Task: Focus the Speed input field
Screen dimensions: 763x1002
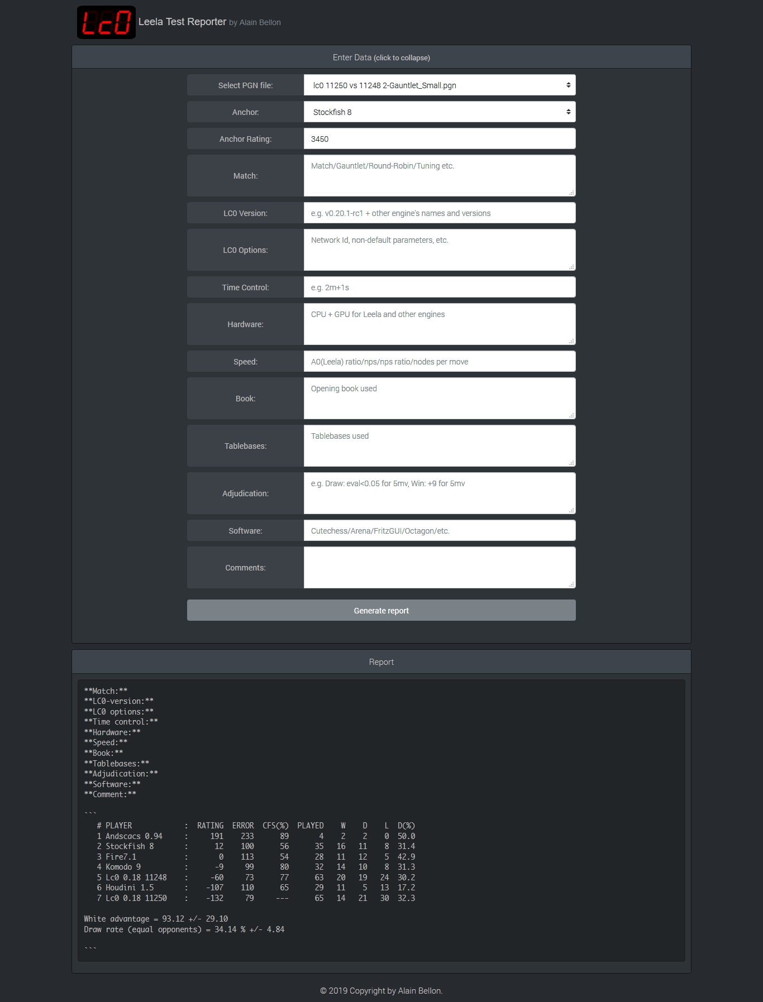Action: pyautogui.click(x=440, y=362)
